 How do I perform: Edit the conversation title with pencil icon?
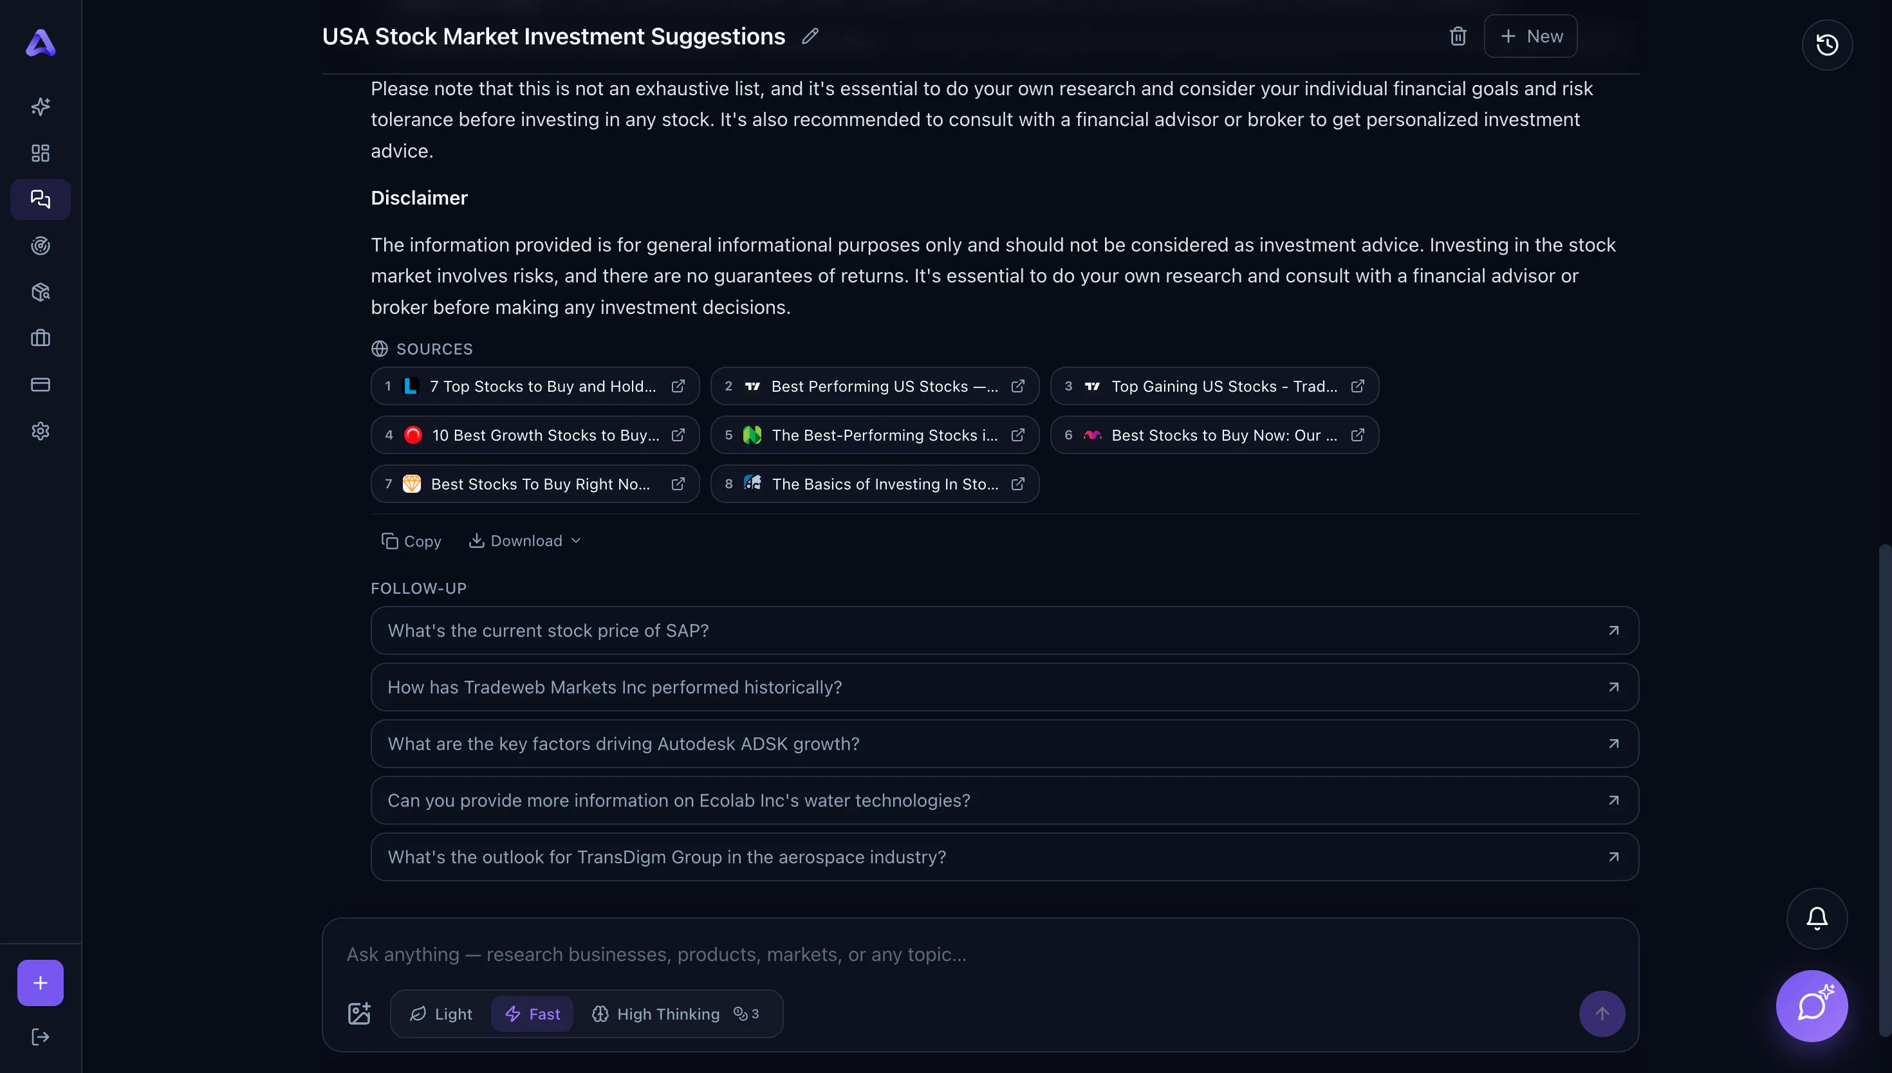810,36
